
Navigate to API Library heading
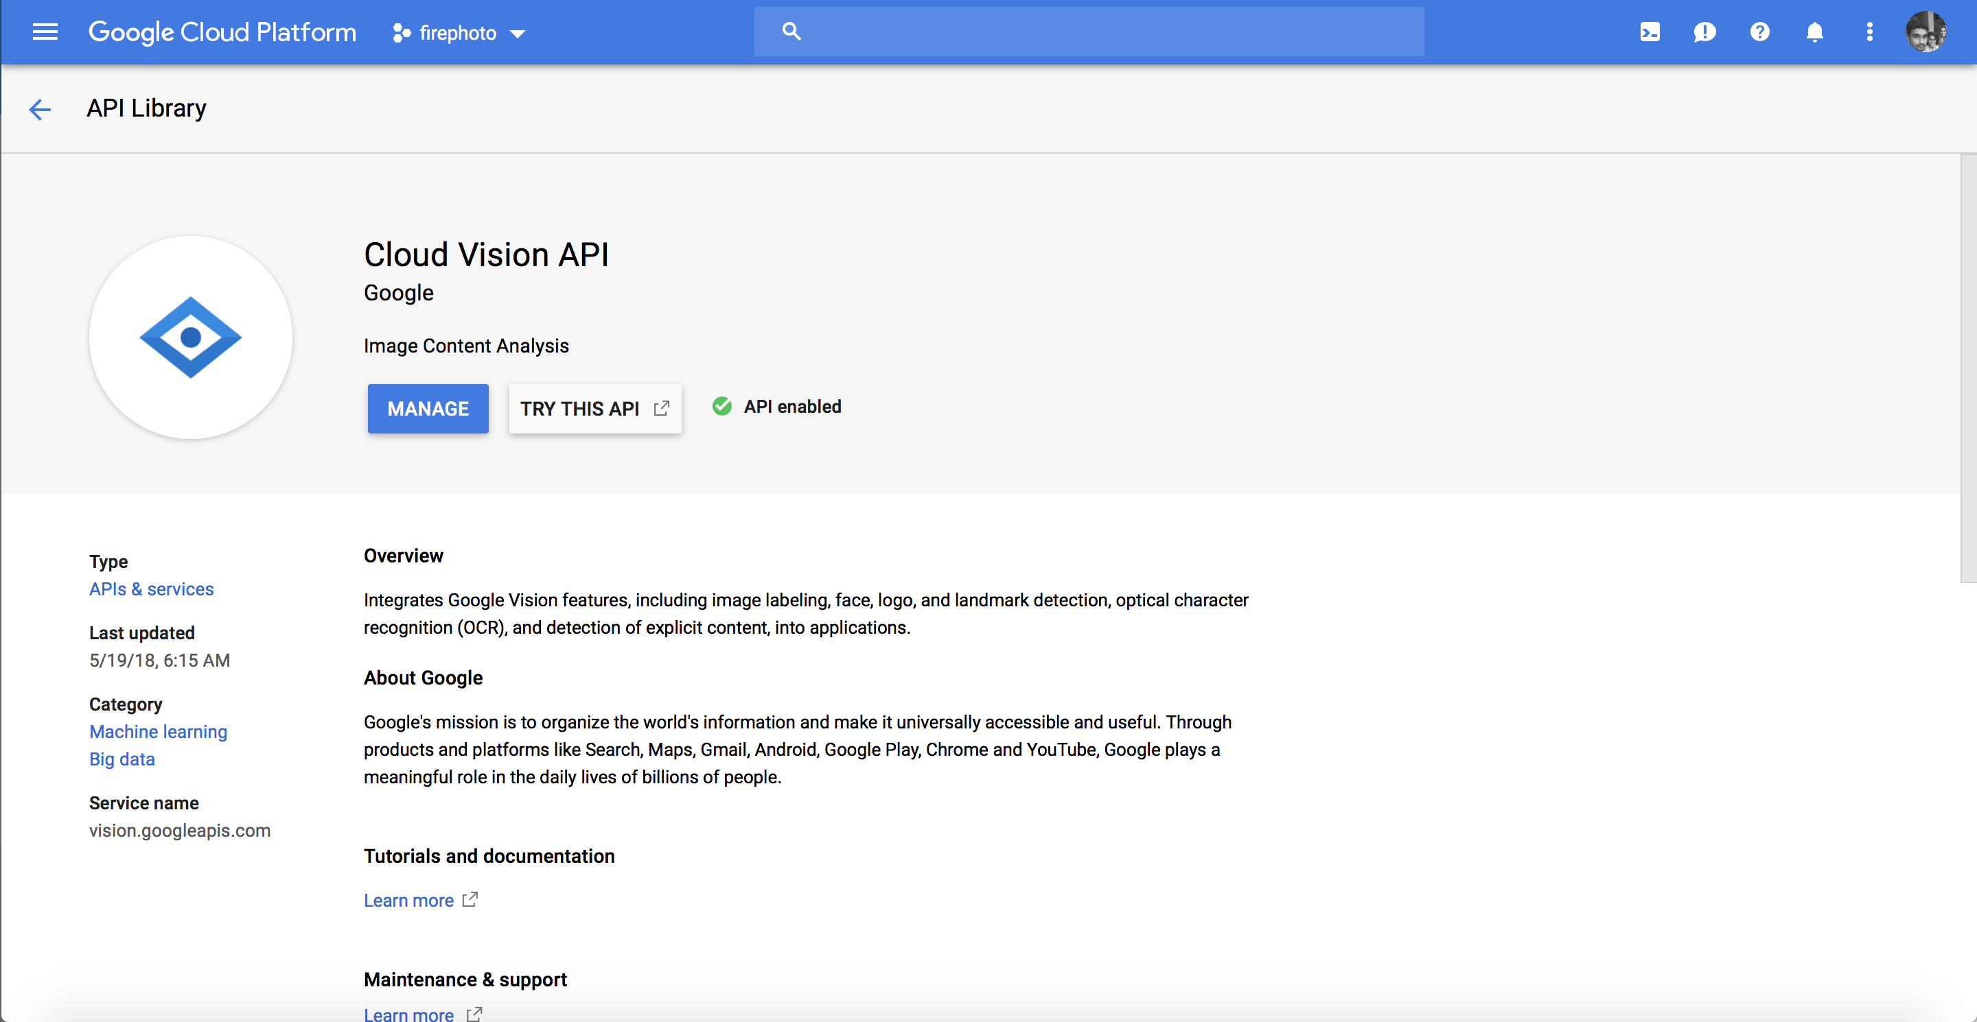tap(147, 108)
